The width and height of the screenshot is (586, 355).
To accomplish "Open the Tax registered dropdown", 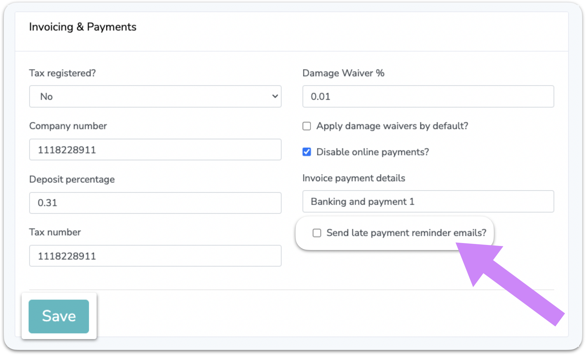I will (155, 96).
